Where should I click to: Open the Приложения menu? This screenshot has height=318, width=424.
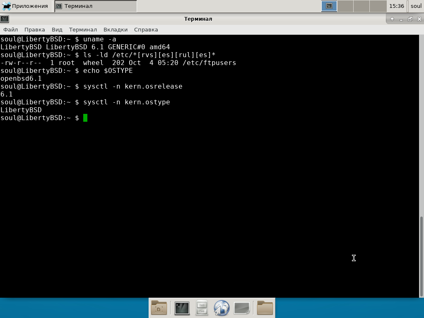pyautogui.click(x=25, y=6)
